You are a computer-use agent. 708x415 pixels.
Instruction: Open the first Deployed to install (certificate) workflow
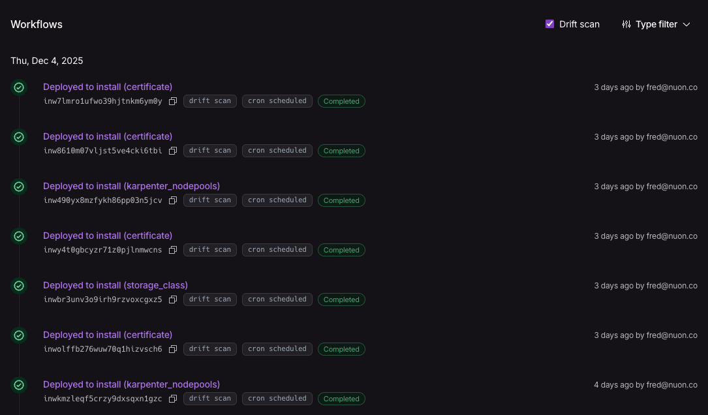(107, 87)
